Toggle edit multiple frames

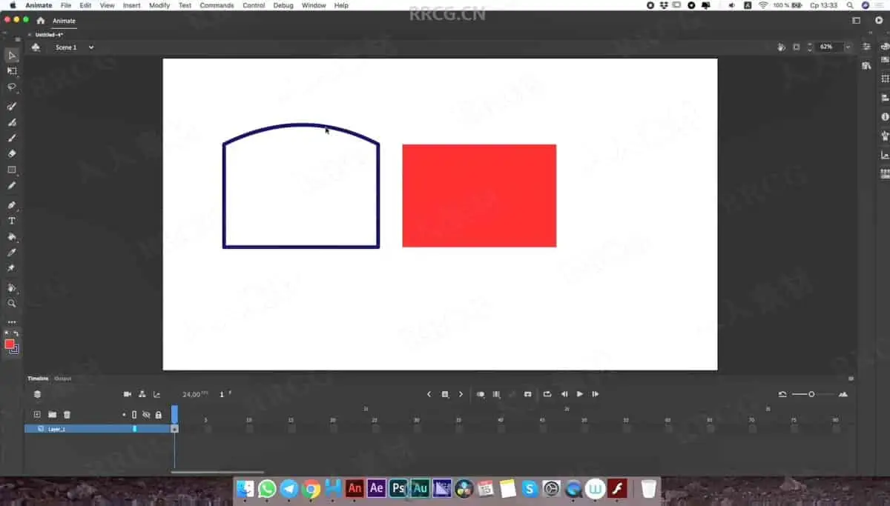(496, 394)
